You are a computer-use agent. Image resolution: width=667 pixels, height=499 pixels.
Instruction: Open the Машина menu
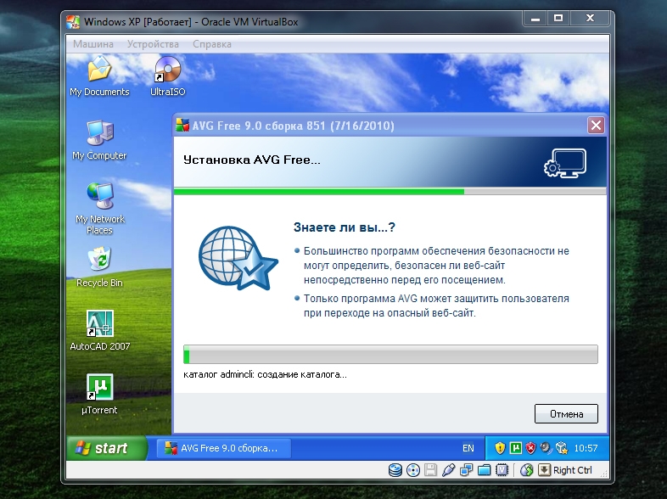[92, 43]
